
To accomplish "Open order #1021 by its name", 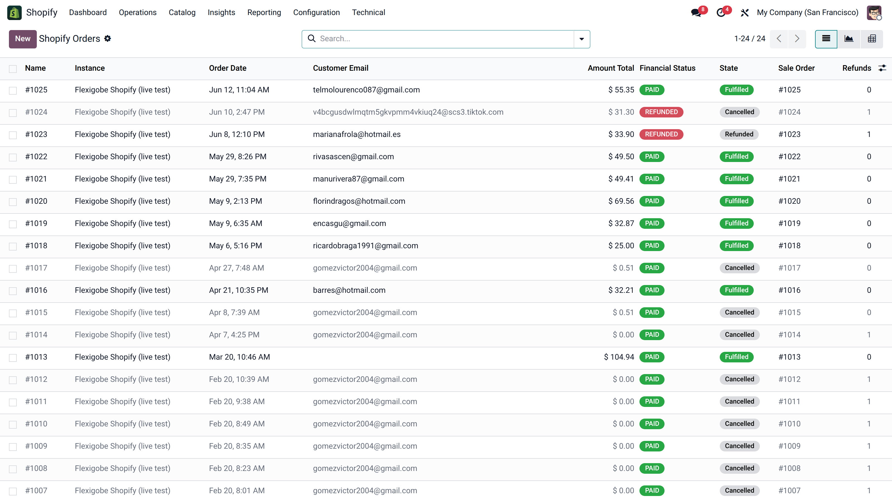I will [x=36, y=179].
